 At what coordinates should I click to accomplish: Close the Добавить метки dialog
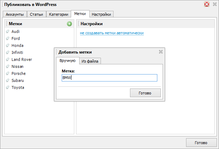tap(161, 52)
